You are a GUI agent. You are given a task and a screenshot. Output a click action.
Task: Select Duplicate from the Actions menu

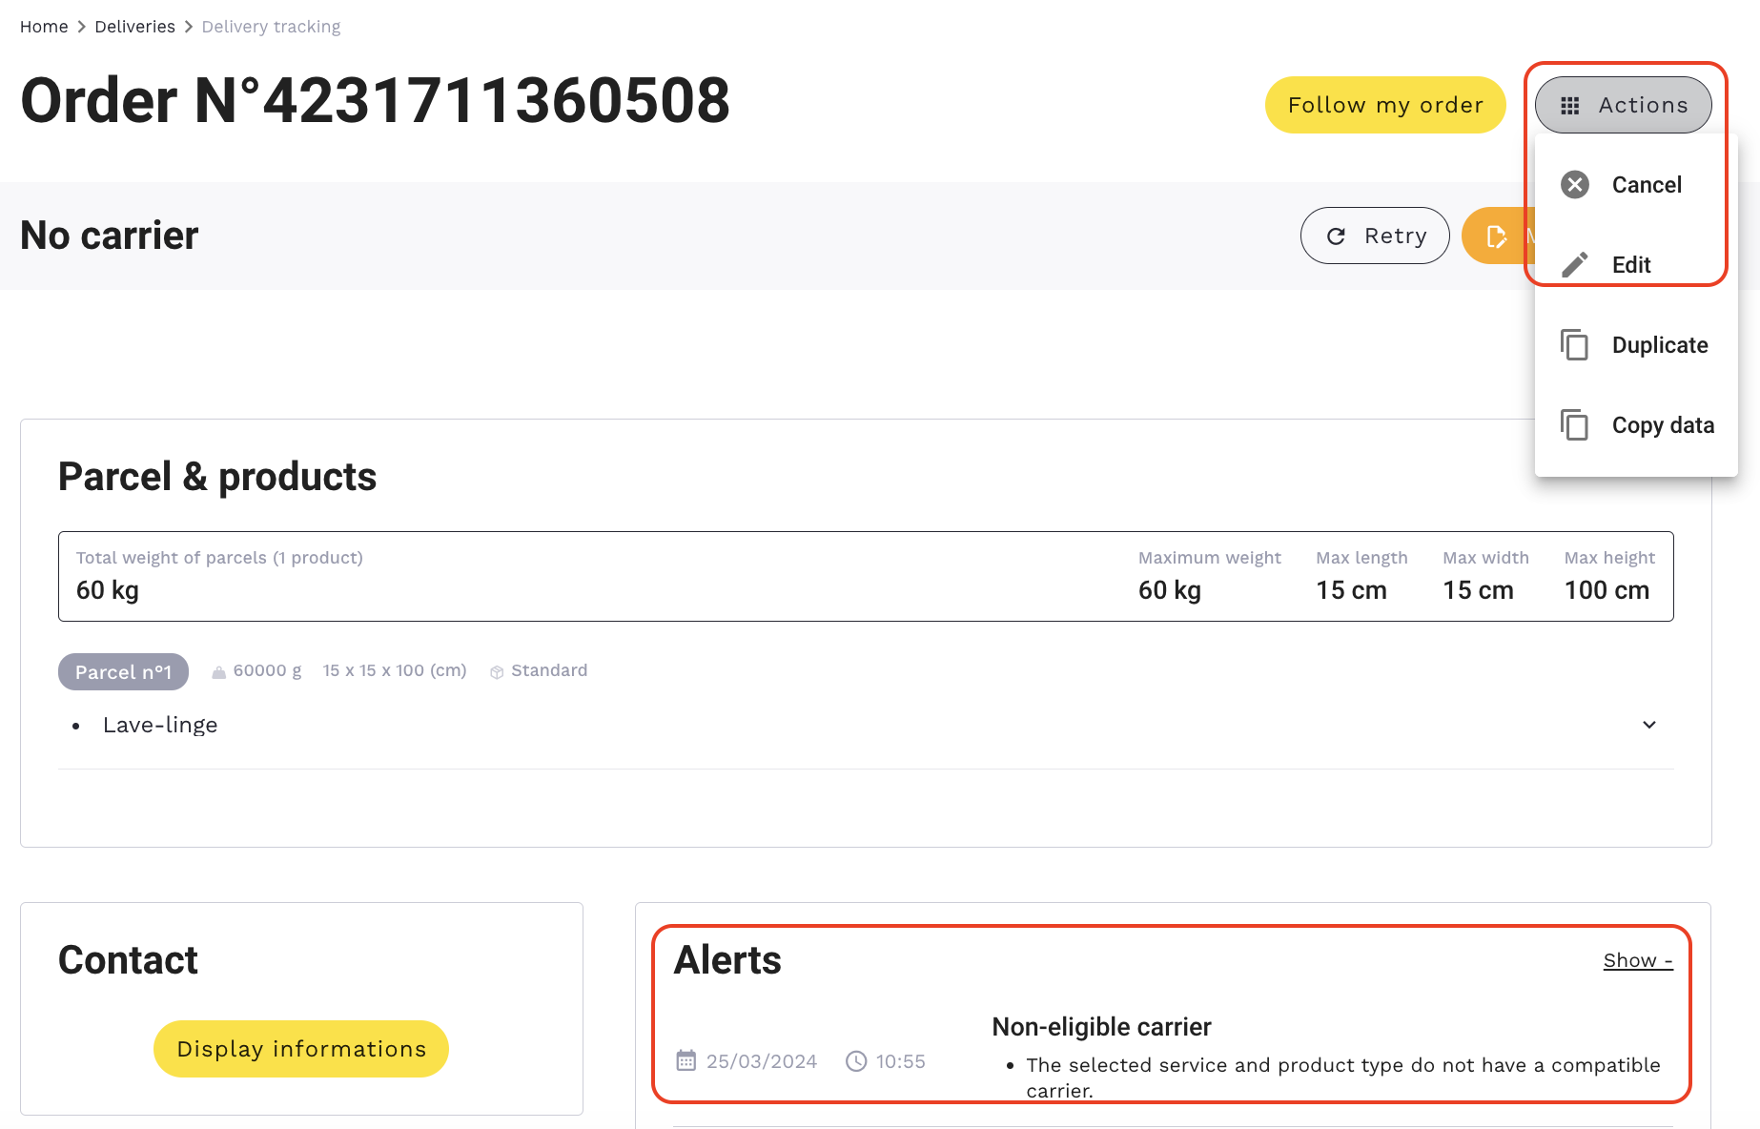pyautogui.click(x=1659, y=345)
